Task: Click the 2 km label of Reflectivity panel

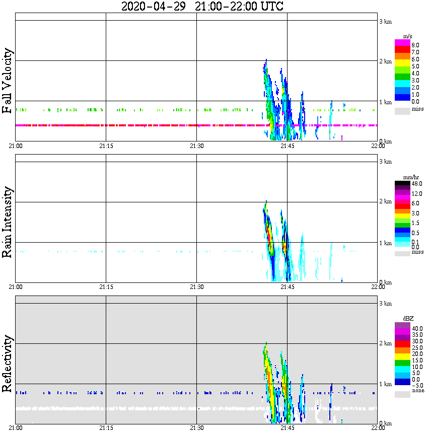Action: point(385,343)
